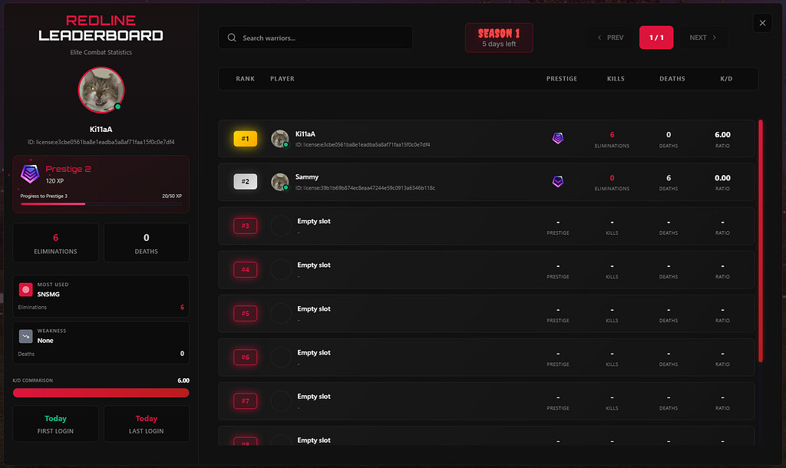
Task: Click the #7 rank badge
Action: click(x=245, y=400)
